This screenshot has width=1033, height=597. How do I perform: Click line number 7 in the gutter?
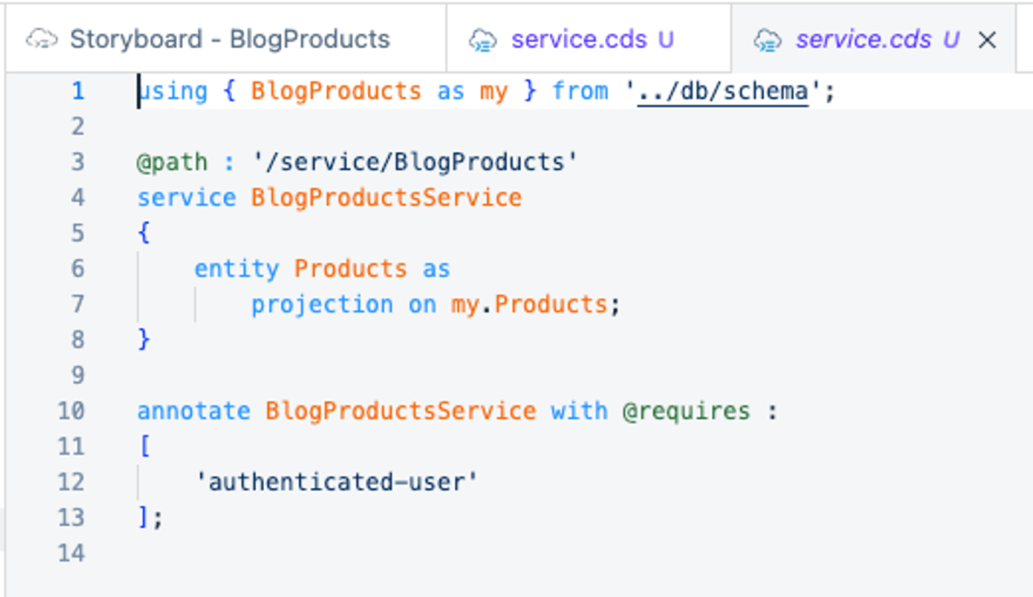[77, 304]
